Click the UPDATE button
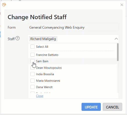This screenshot has width=127, height=115. [x=91, y=107]
